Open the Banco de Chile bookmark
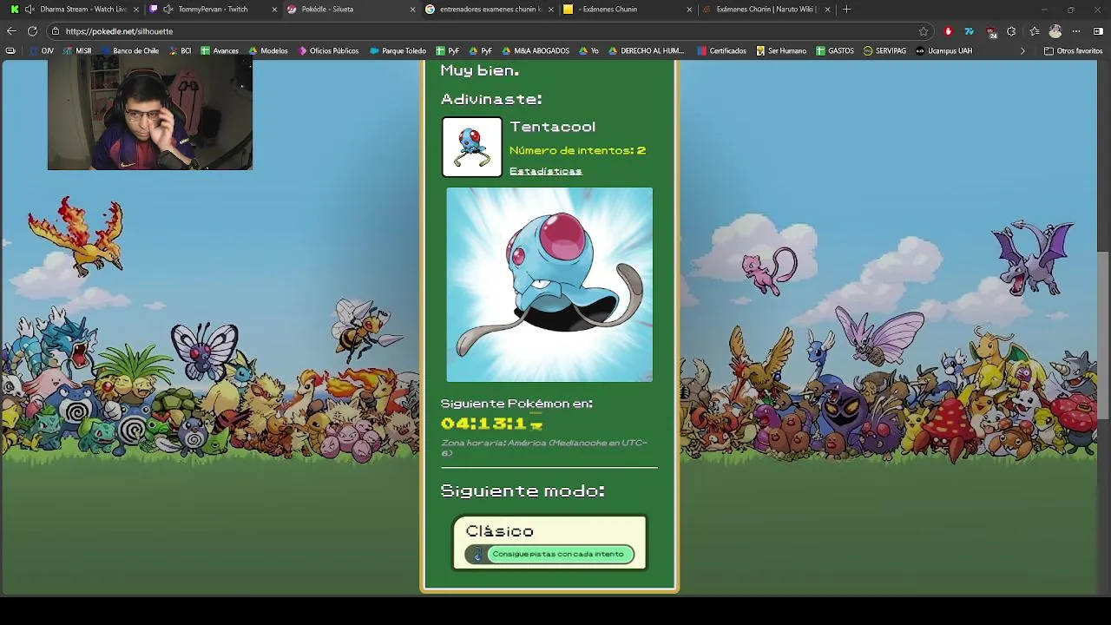1111x625 pixels. tap(129, 51)
